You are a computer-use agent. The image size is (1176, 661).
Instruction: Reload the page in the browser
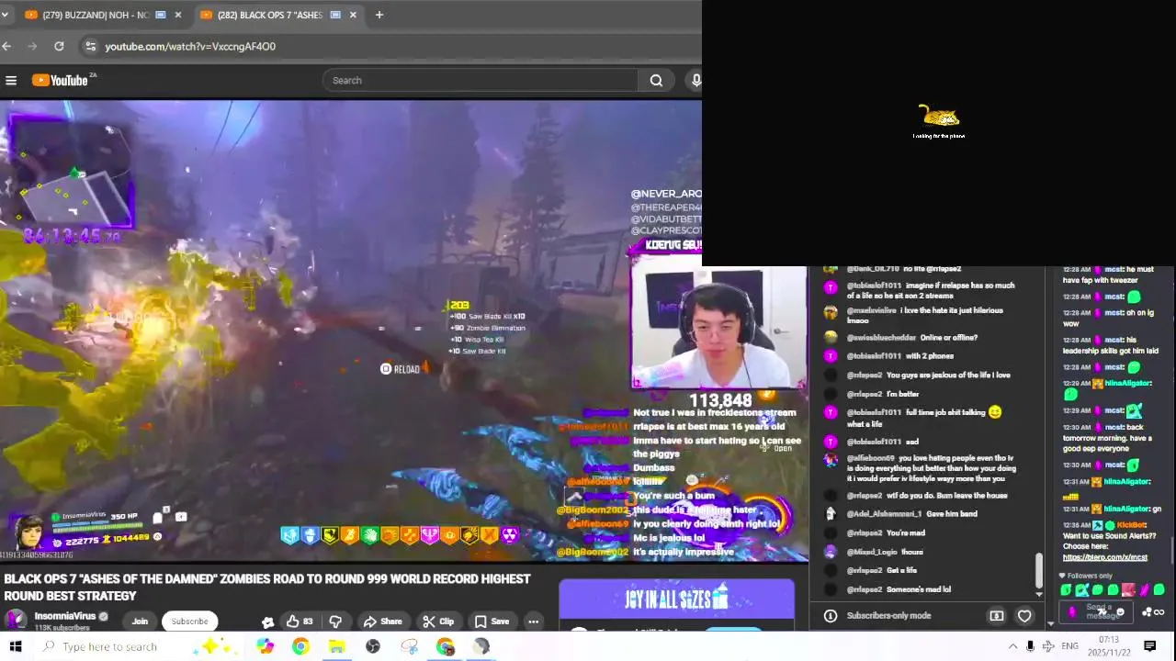click(x=59, y=46)
